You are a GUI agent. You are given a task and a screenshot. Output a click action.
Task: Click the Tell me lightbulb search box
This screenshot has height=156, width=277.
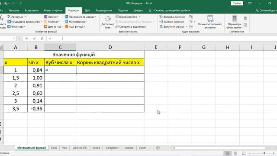(x=170, y=10)
